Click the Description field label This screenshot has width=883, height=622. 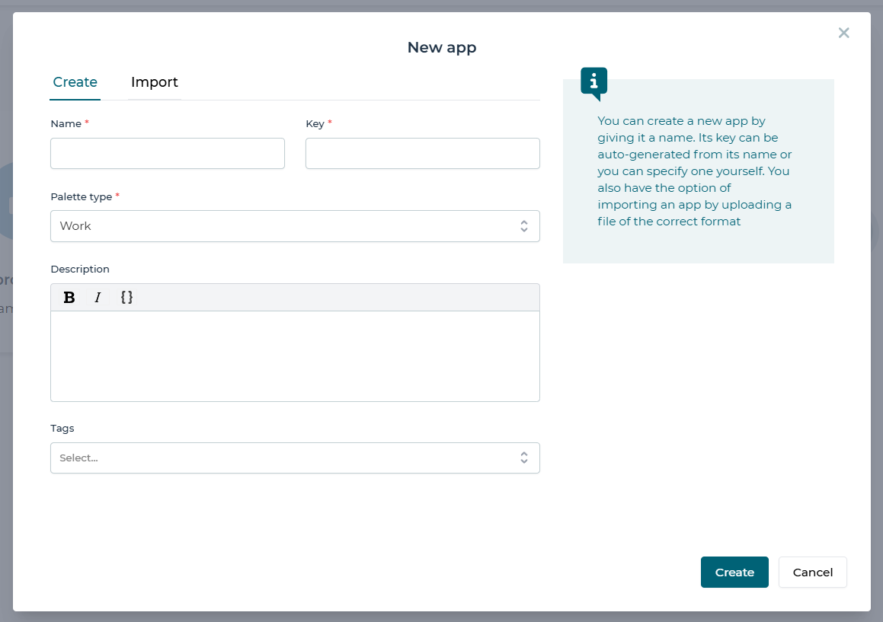pos(80,269)
